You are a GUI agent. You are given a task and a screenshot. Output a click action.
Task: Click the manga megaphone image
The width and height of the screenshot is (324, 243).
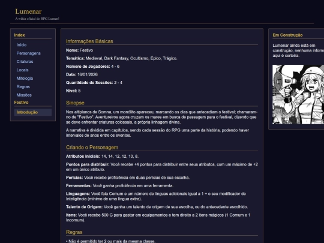[298, 94]
